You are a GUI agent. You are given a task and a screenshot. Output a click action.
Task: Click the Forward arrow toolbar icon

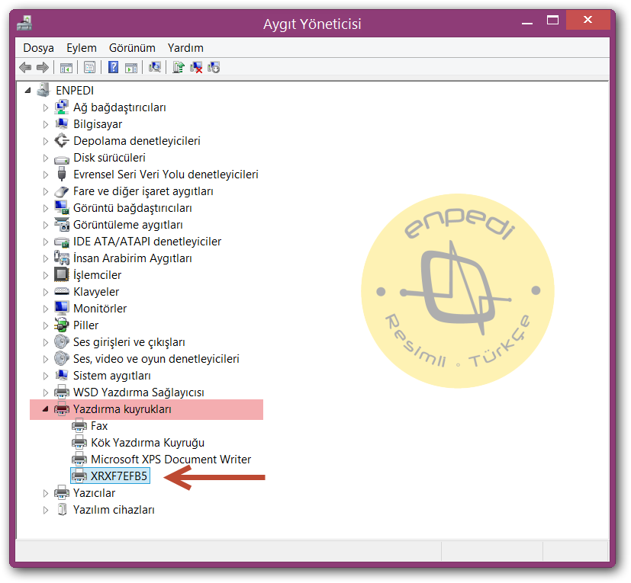tap(42, 67)
